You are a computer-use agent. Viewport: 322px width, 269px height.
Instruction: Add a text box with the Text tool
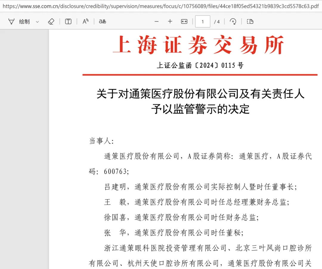click(68, 22)
